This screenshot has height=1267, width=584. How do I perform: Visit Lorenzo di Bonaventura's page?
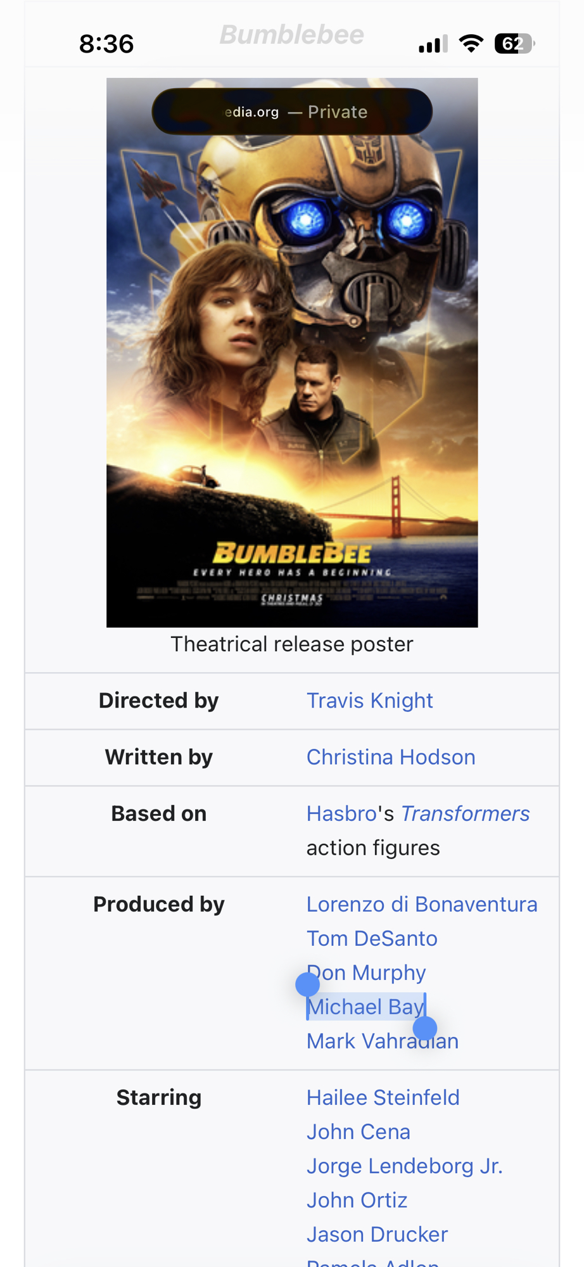422,904
